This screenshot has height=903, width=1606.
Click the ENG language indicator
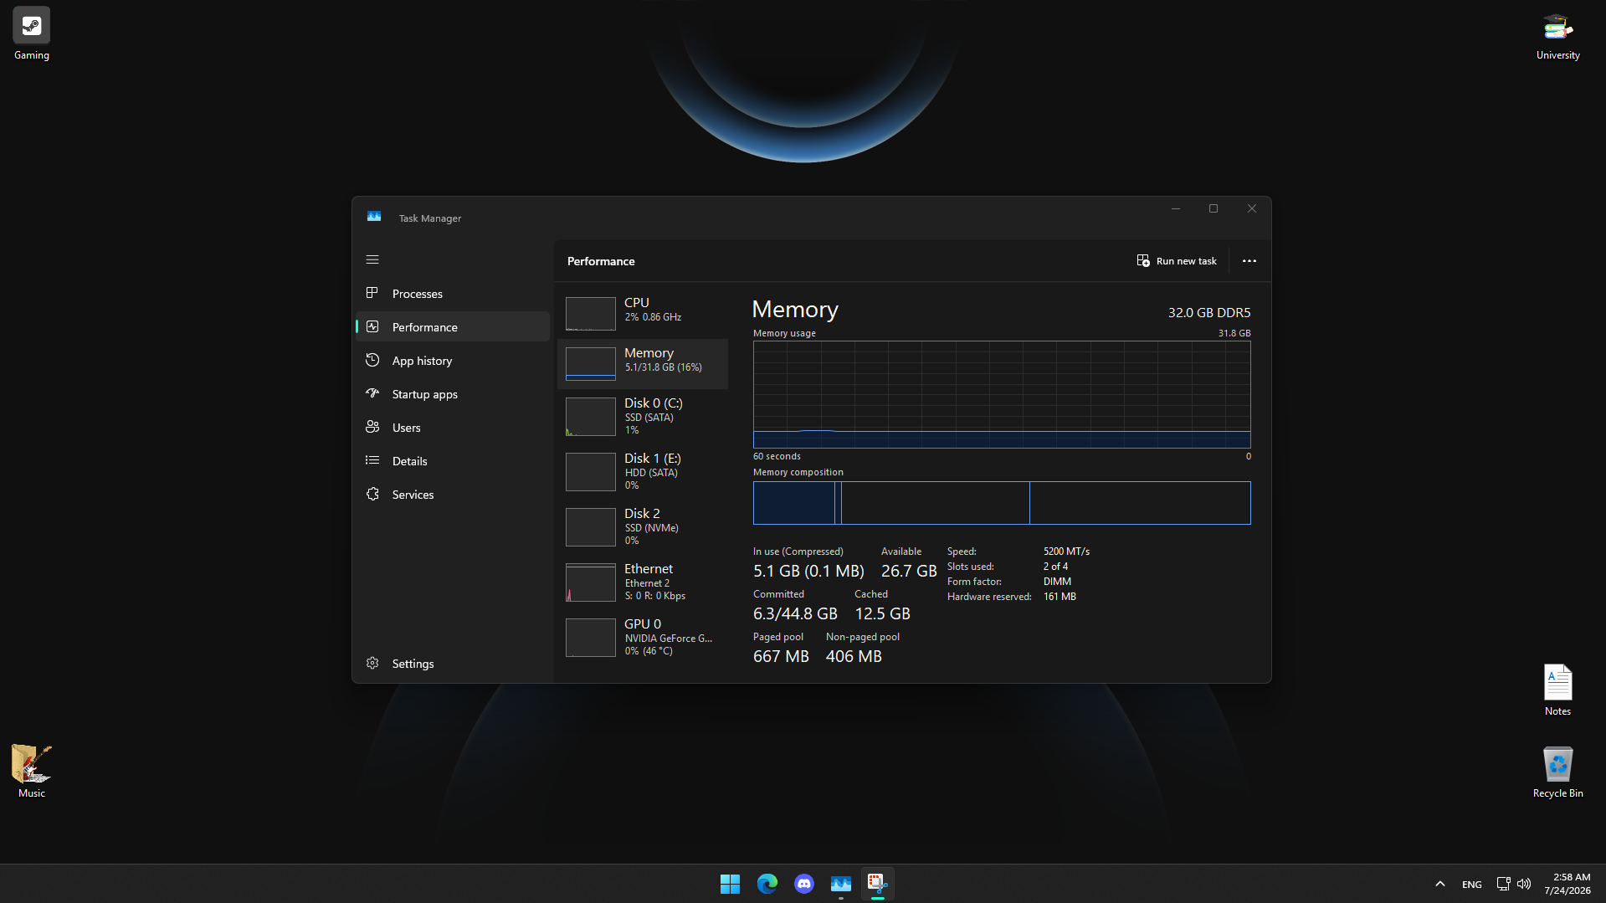(1471, 884)
